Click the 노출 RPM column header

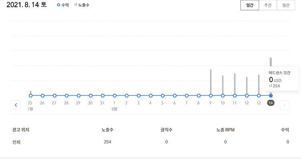coord(226,130)
